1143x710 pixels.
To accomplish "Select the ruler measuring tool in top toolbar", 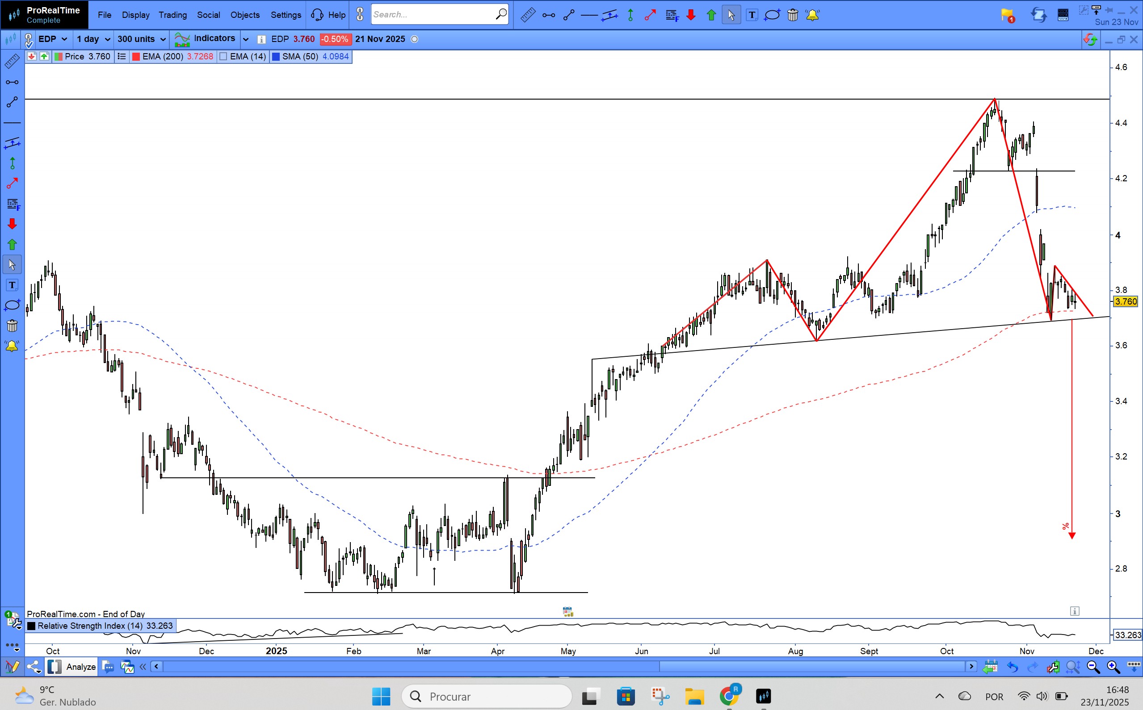I will pyautogui.click(x=528, y=15).
